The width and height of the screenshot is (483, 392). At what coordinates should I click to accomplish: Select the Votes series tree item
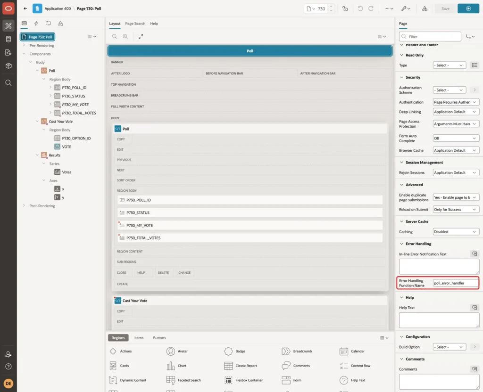(x=67, y=172)
